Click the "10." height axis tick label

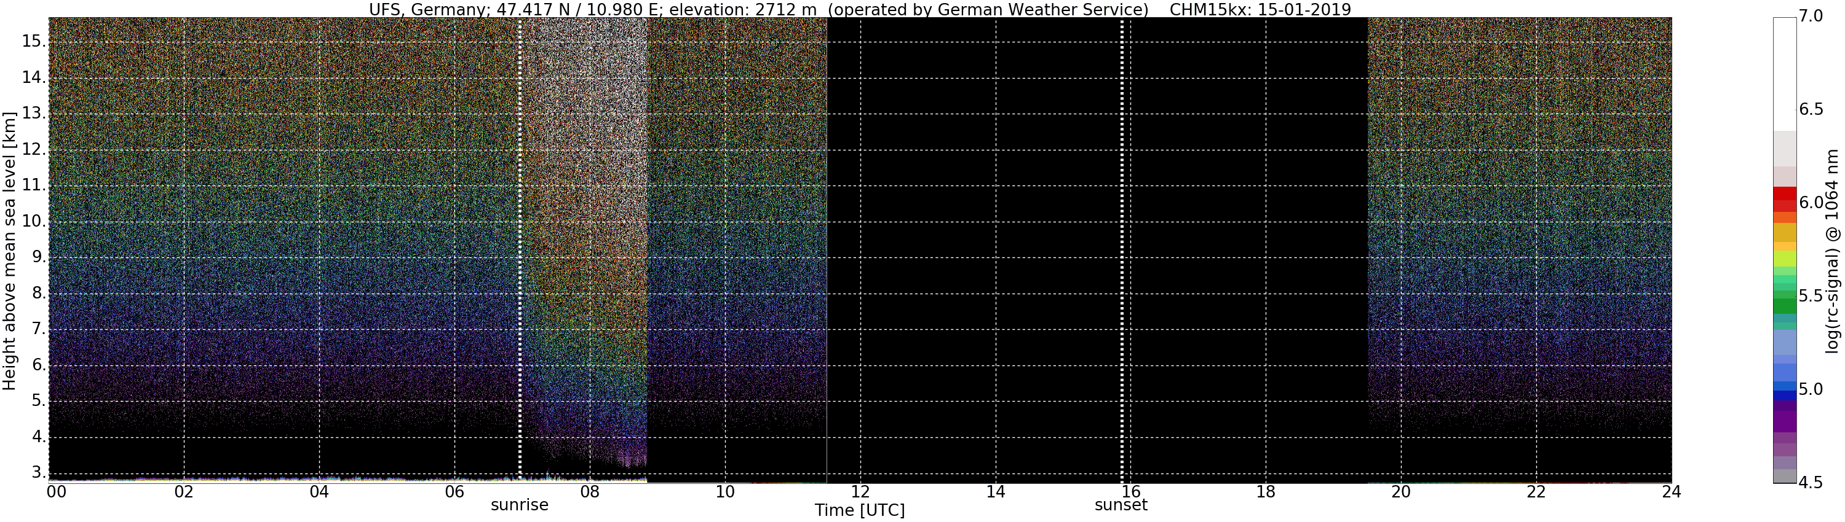pyautogui.click(x=33, y=222)
